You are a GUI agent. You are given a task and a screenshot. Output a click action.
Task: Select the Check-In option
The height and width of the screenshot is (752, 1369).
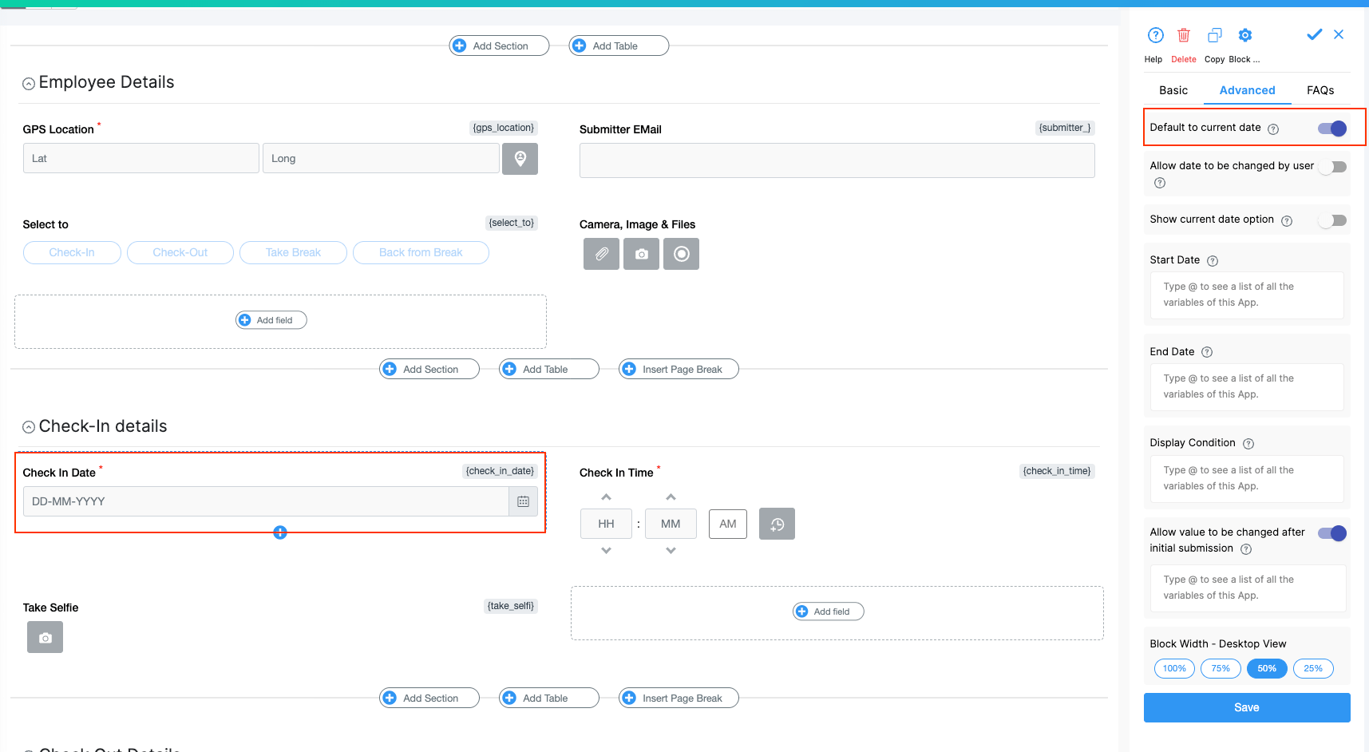pos(72,252)
